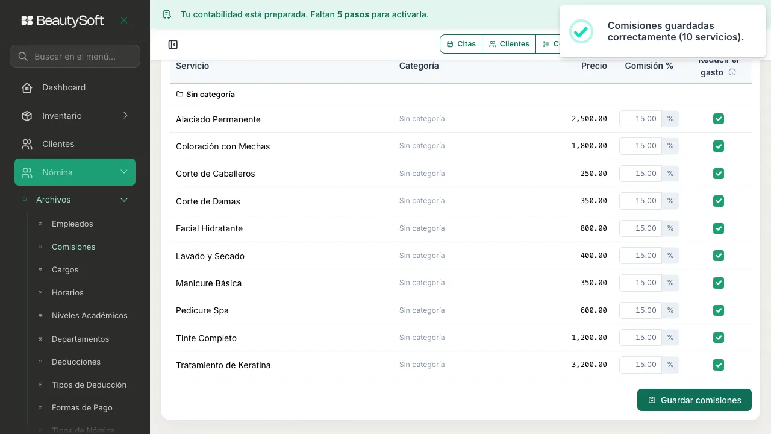Viewport: 771px width, 434px height.
Task: Uncheck Reducir el gasto for Alaciado Permanente
Action: [x=718, y=119]
